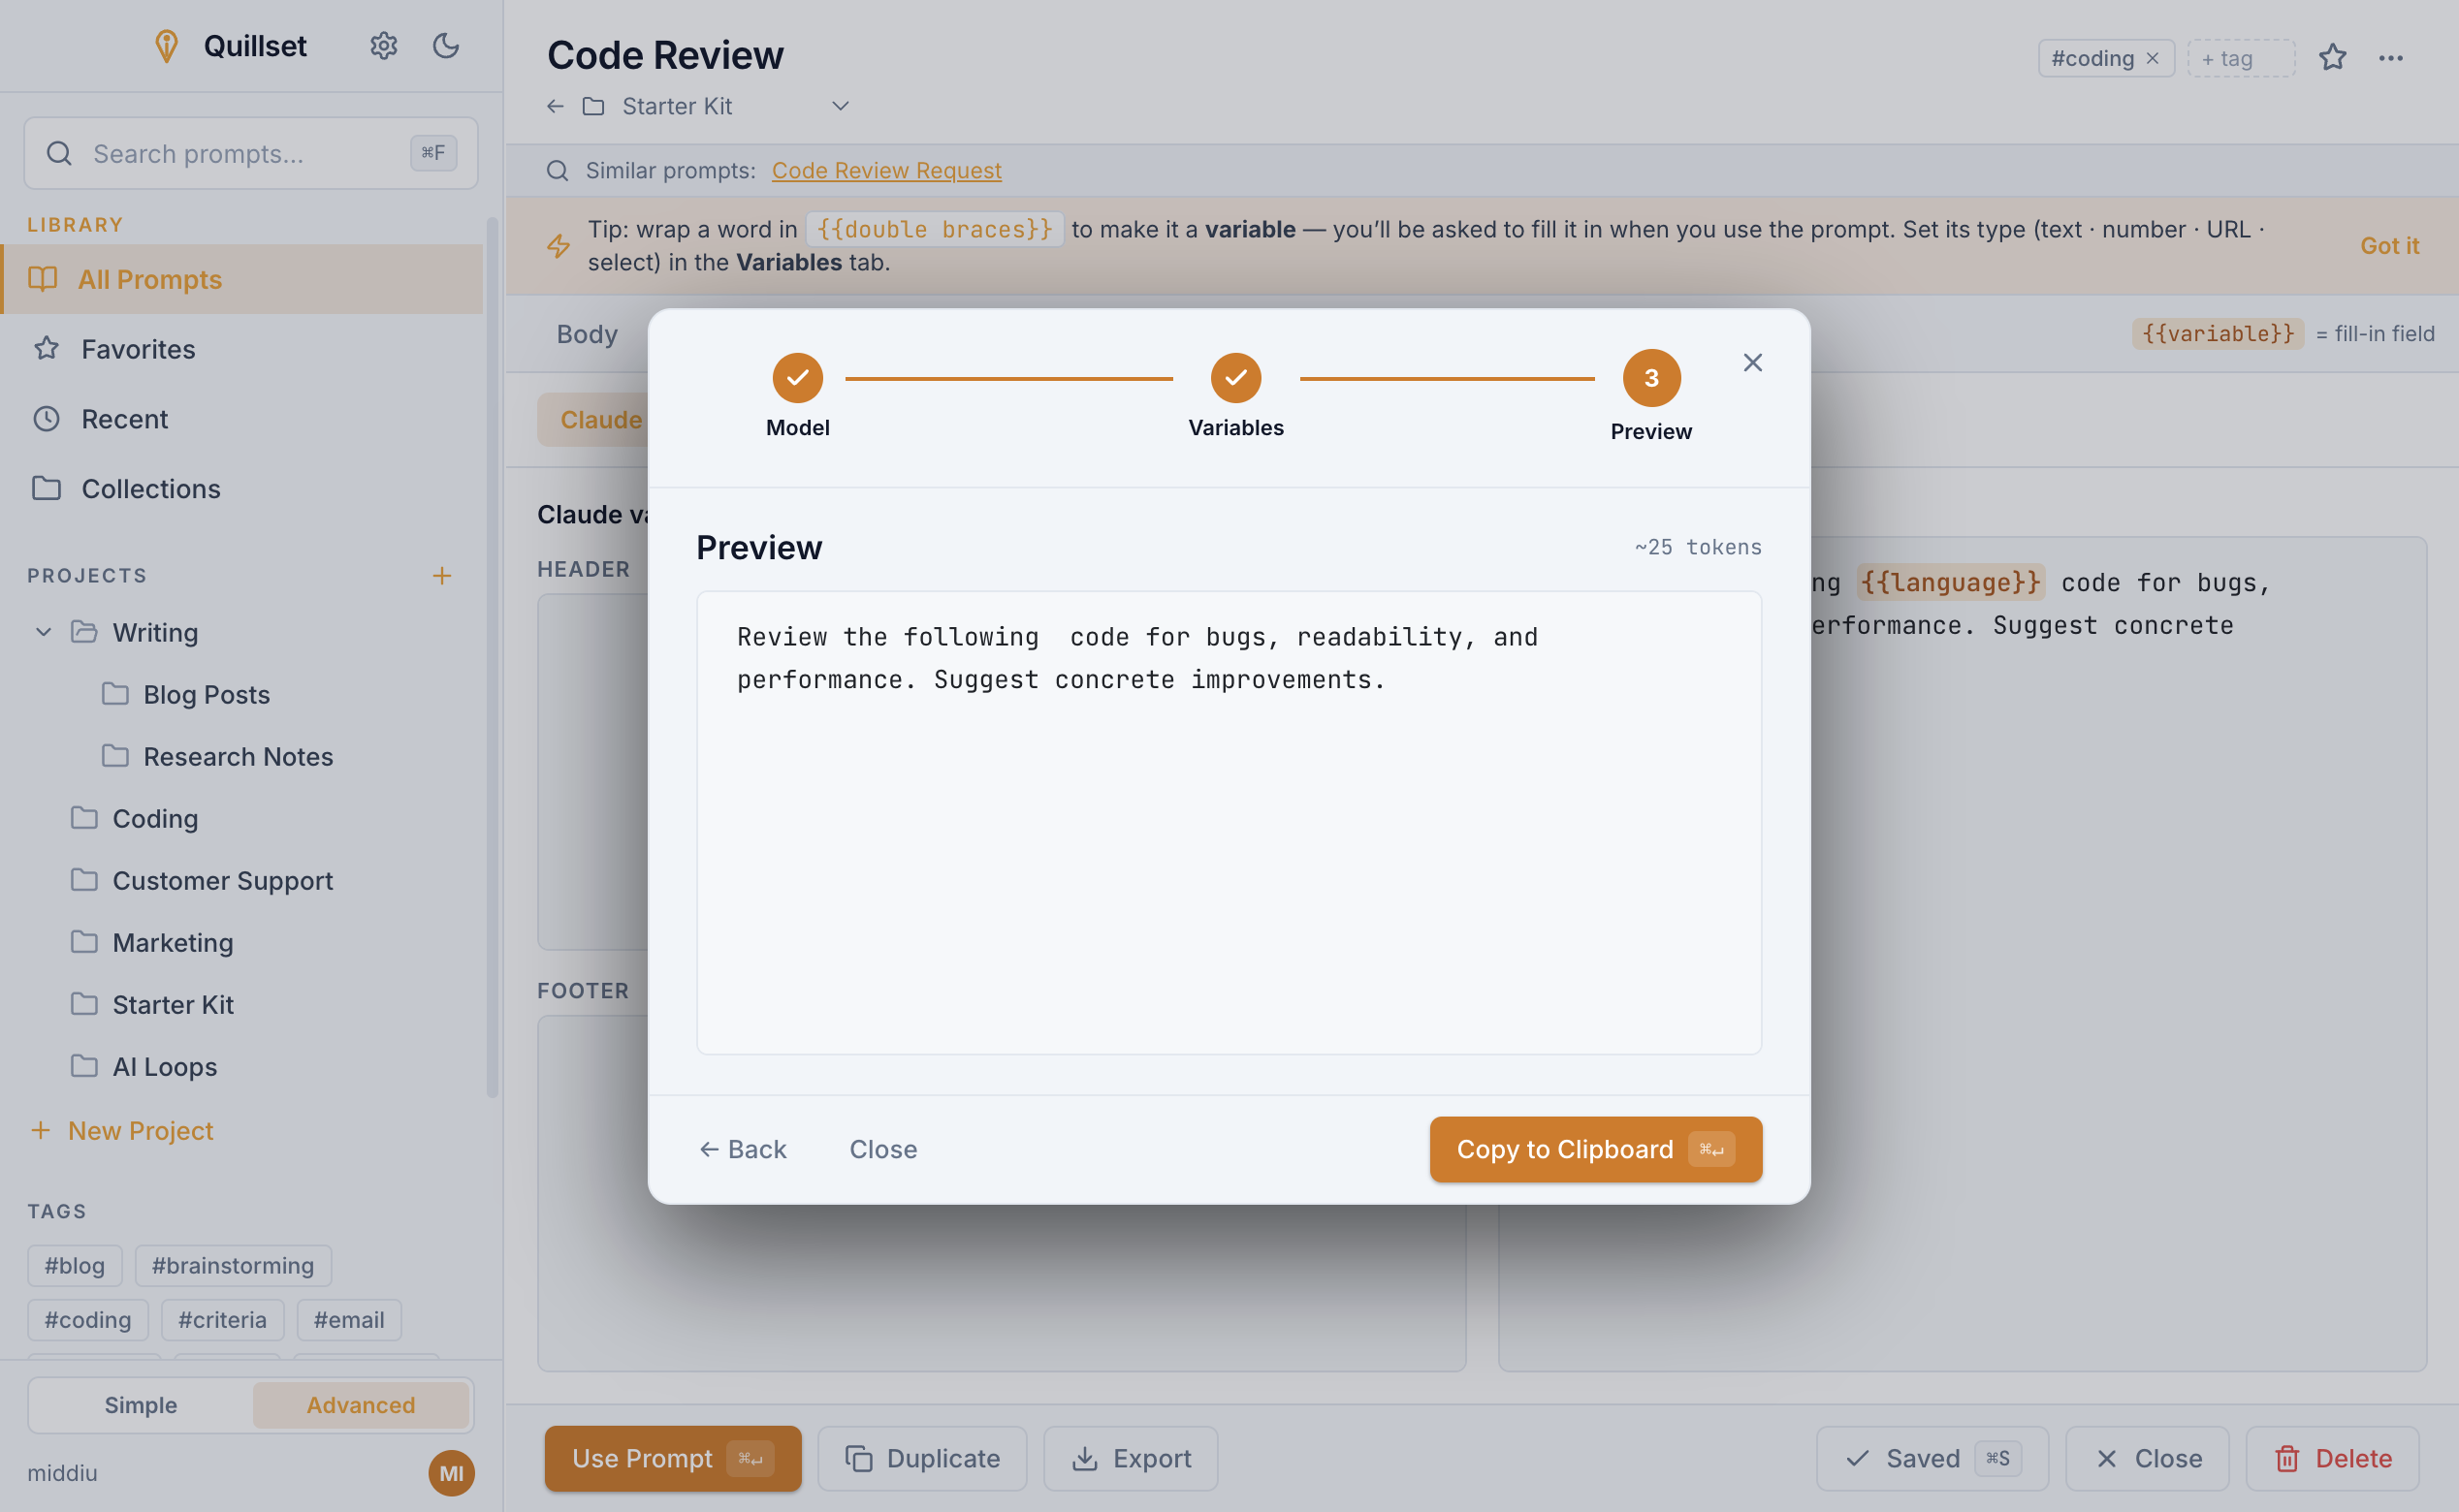Click the Saved button
Viewport: 2459px width, 1512px height.
(1932, 1458)
